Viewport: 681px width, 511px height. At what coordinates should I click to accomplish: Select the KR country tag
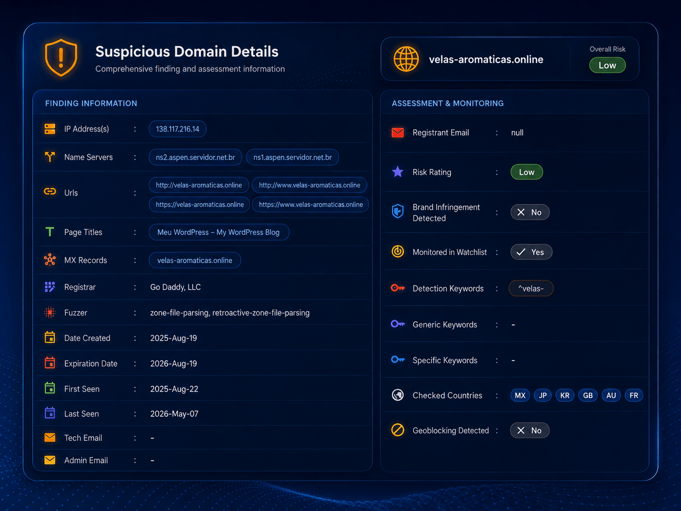[565, 395]
